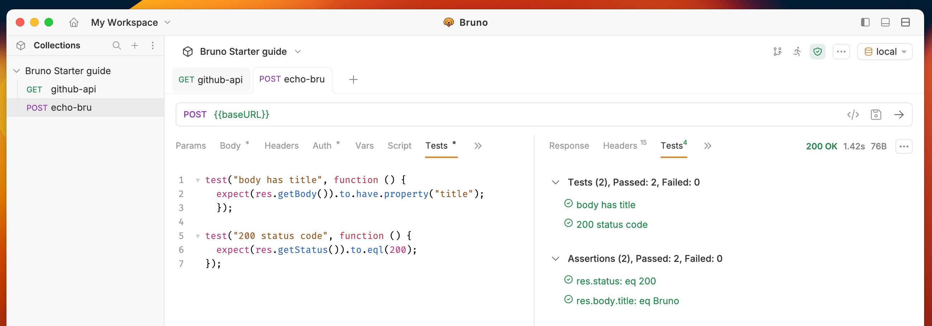Open generate code icon in URL bar
The width and height of the screenshot is (932, 326).
click(x=853, y=115)
